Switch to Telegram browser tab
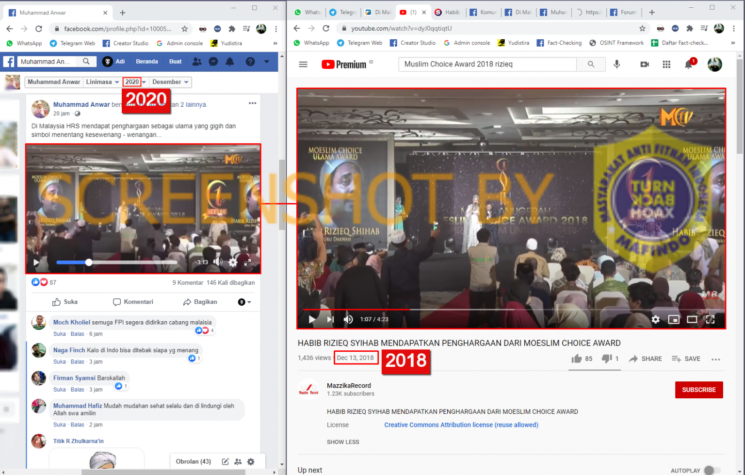745x475 pixels. (343, 12)
